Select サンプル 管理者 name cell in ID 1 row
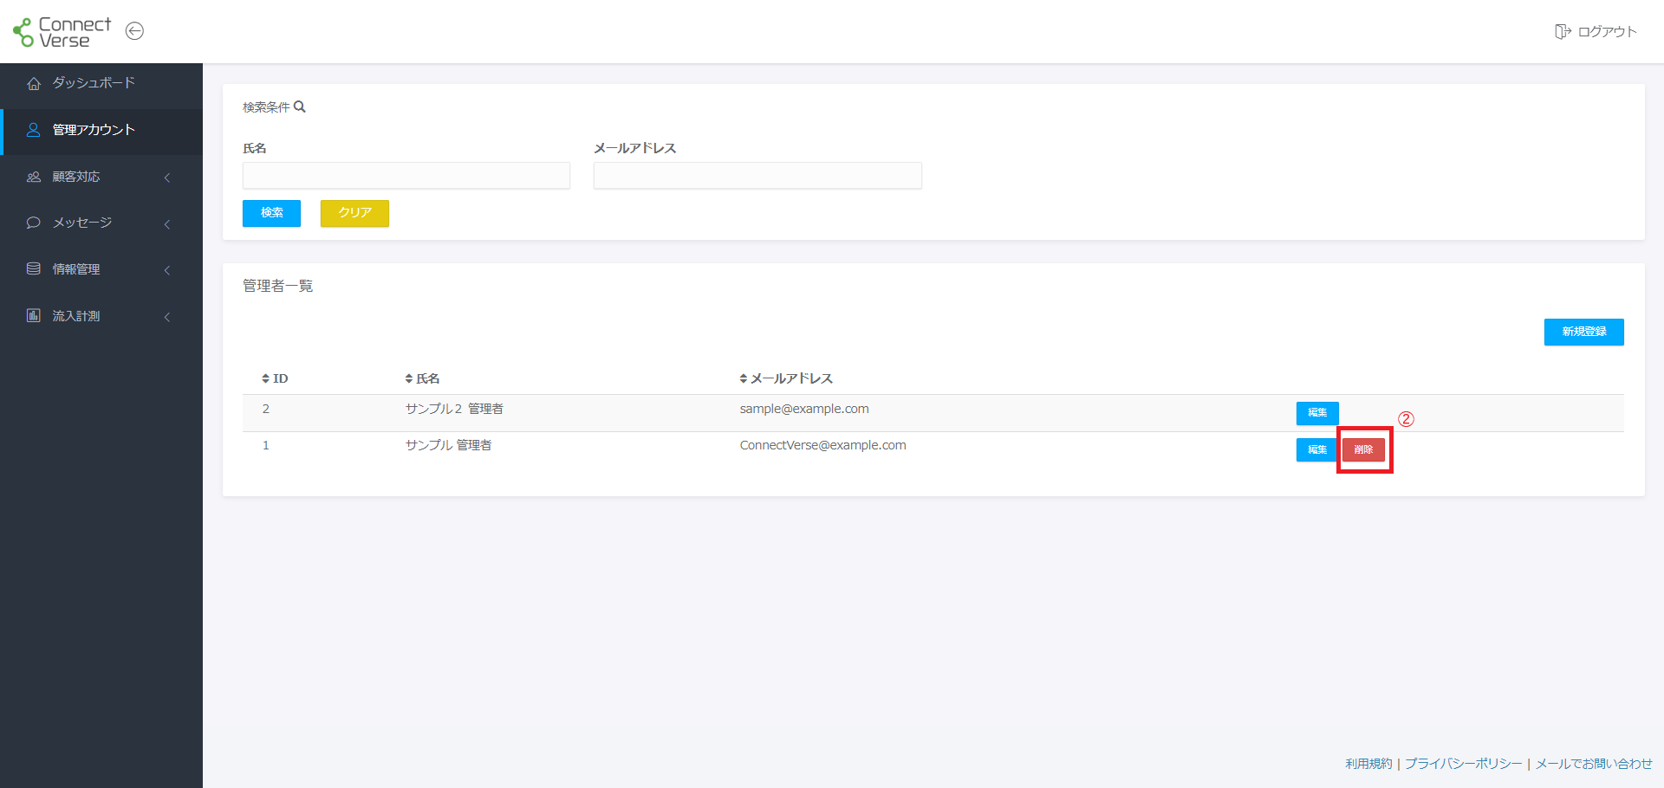Screen dimensions: 1664x788 (x=448, y=445)
